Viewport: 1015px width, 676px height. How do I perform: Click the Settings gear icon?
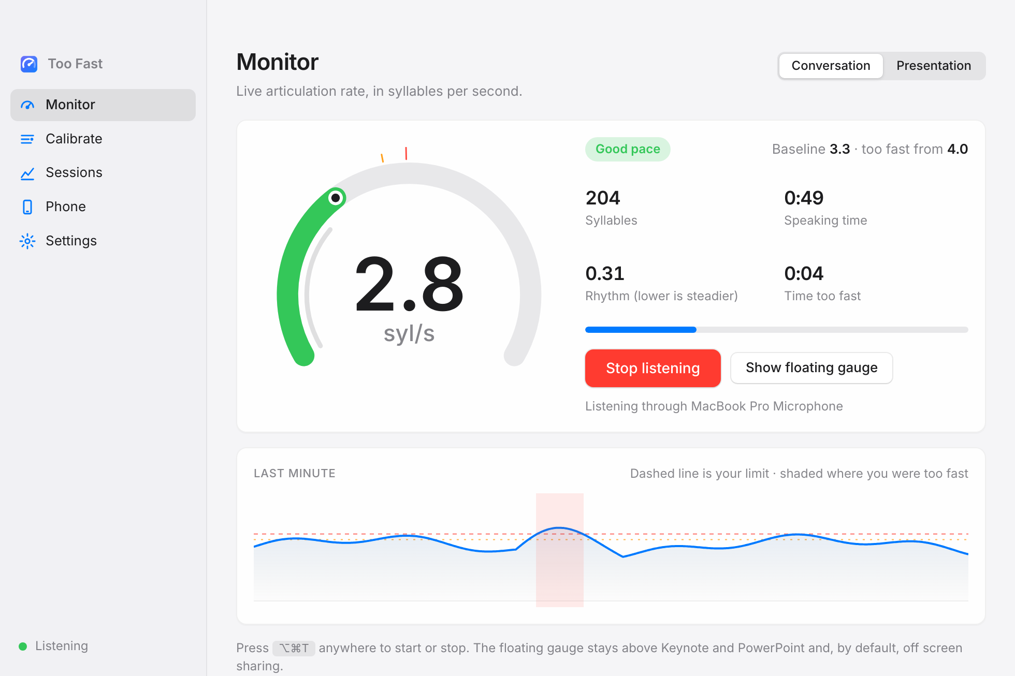(x=27, y=241)
